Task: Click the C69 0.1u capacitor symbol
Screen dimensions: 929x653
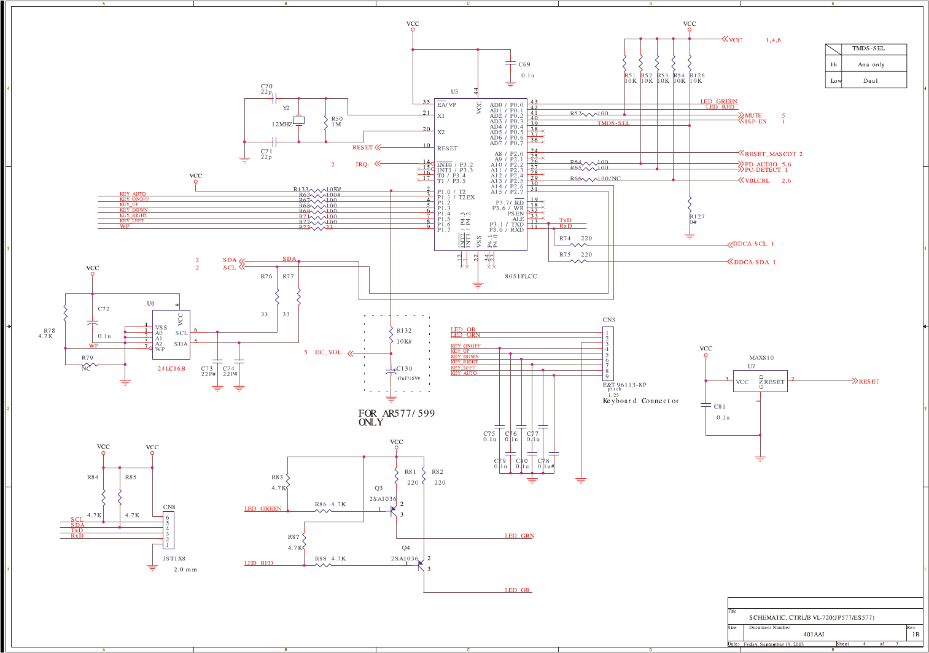Action: pos(510,63)
